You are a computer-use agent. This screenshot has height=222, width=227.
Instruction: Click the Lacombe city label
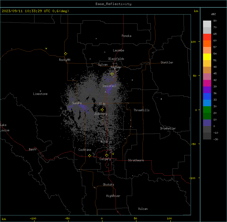click(x=119, y=50)
